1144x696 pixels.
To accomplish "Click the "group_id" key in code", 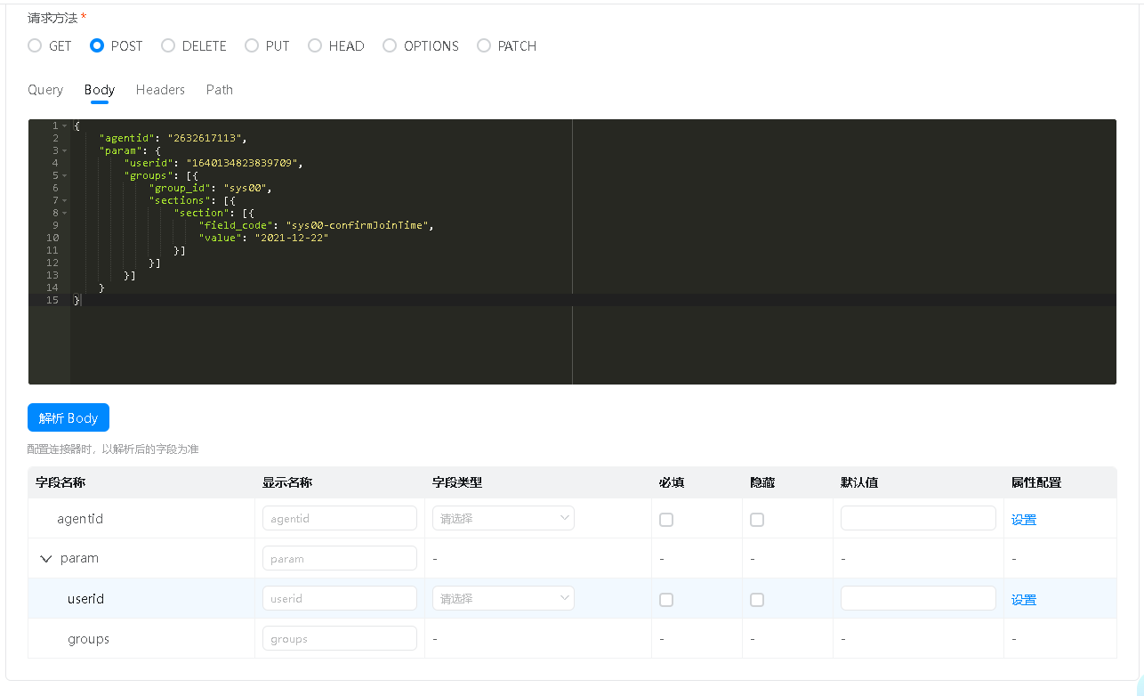I will 180,188.
